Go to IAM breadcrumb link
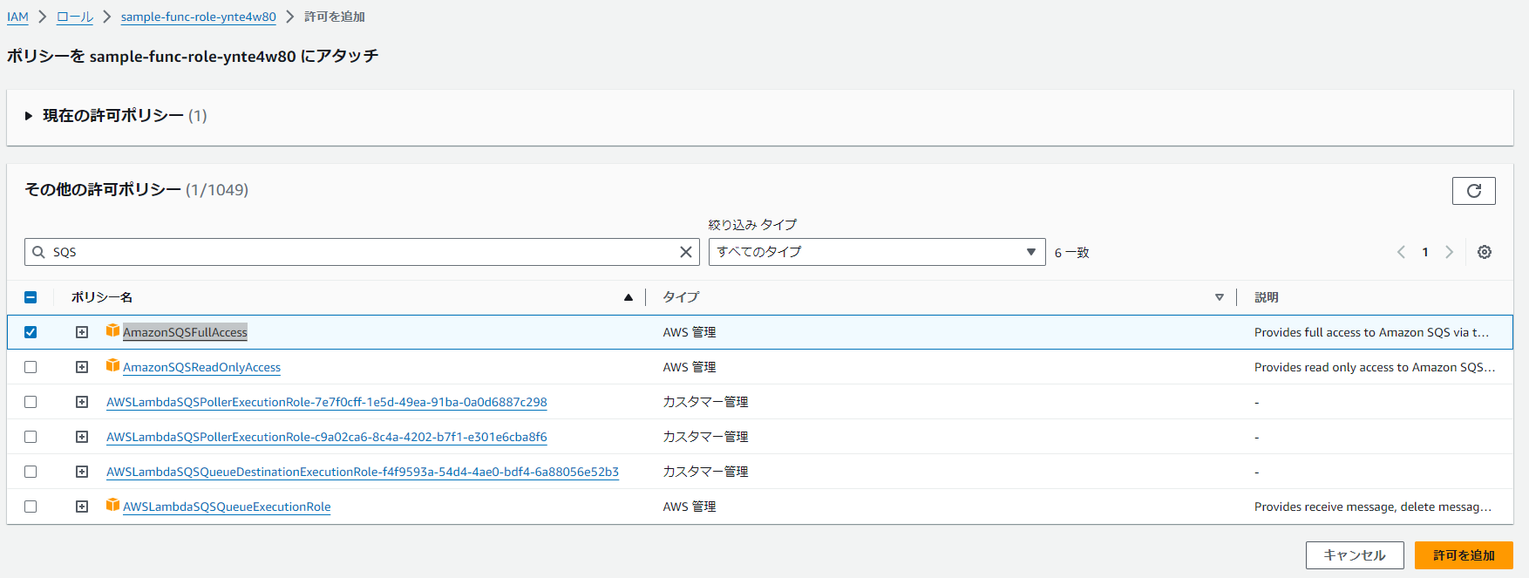Viewport: 1529px width, 578px height. pos(17,17)
